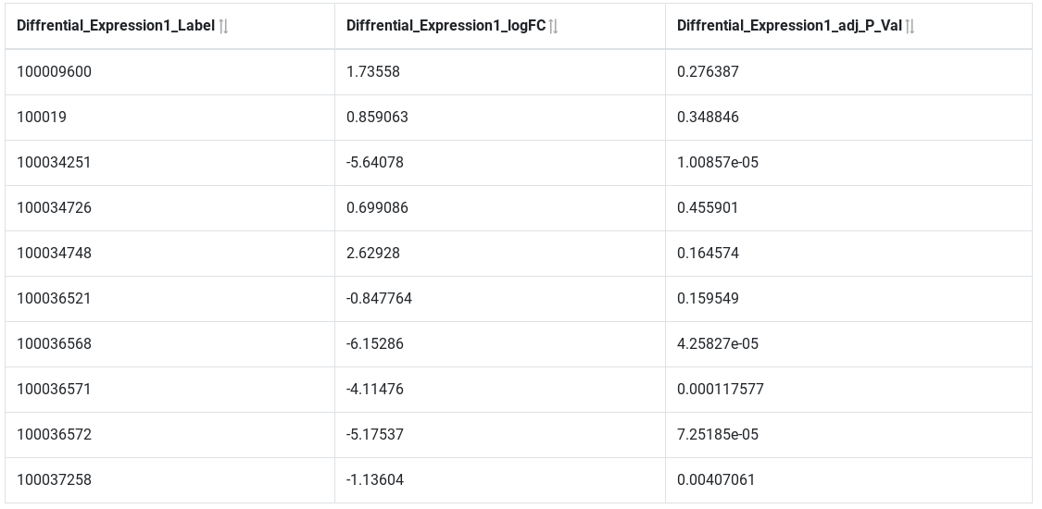Click adj P value 1.00857e-05
The height and width of the screenshot is (509, 1042).
(718, 163)
